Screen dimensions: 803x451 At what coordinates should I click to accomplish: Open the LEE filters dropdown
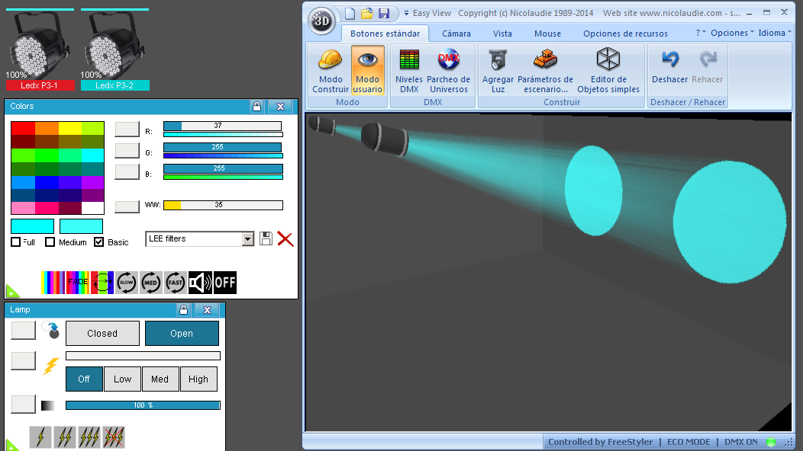tap(248, 238)
